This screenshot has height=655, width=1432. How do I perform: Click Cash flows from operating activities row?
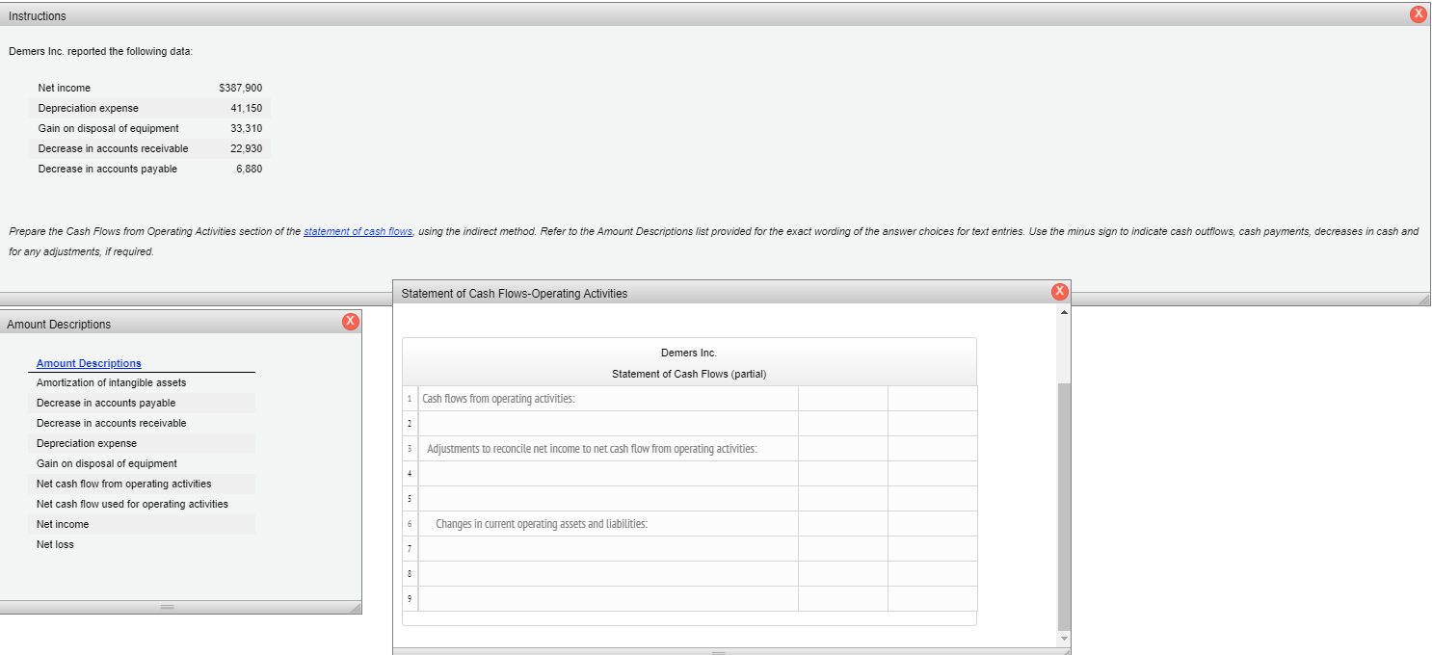tap(608, 399)
